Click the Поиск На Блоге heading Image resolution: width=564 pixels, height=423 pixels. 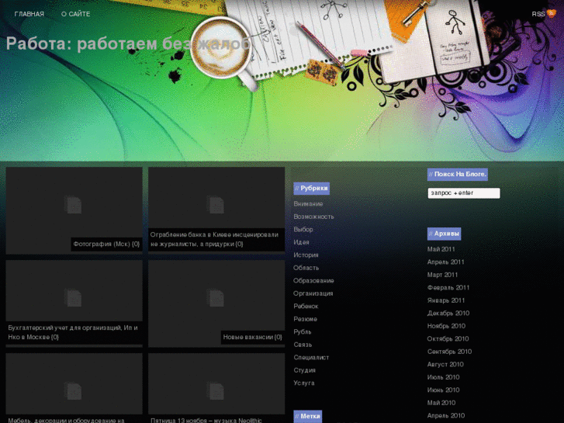[458, 174]
